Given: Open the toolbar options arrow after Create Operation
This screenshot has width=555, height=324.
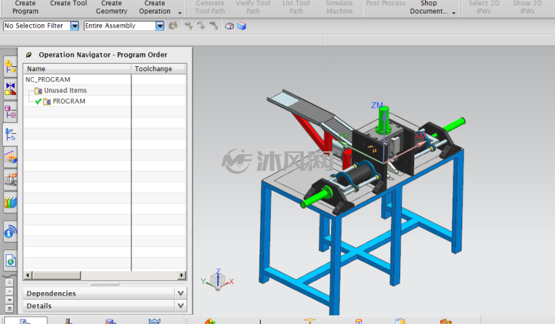Looking at the screenshot, I should [x=180, y=13].
